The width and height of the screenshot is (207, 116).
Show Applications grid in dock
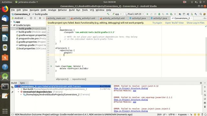[5, 111]
